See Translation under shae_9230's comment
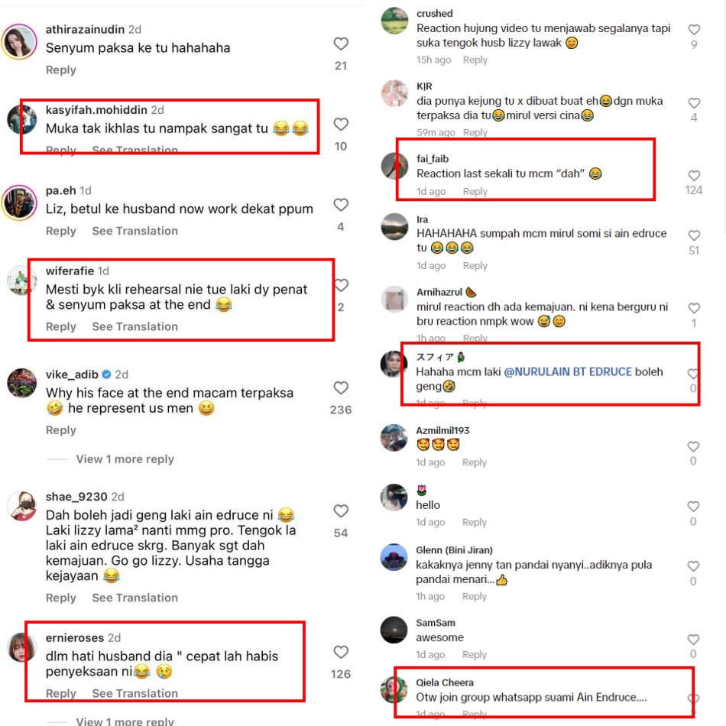Screen dimensions: 726x726 135,598
